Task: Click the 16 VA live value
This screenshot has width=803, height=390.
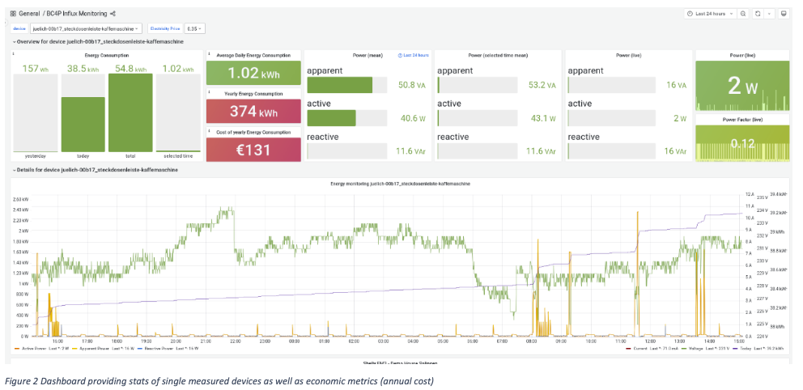Action: tap(677, 86)
